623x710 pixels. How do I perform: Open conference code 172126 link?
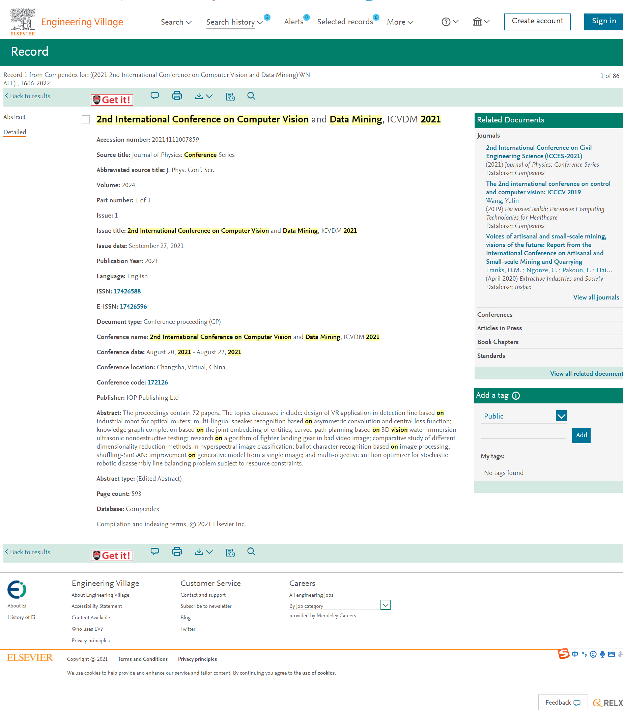pyautogui.click(x=158, y=382)
